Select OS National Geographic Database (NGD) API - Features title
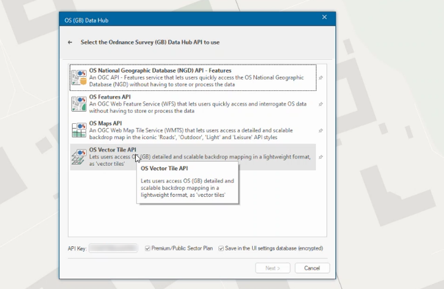This screenshot has height=289, width=444. [160, 71]
